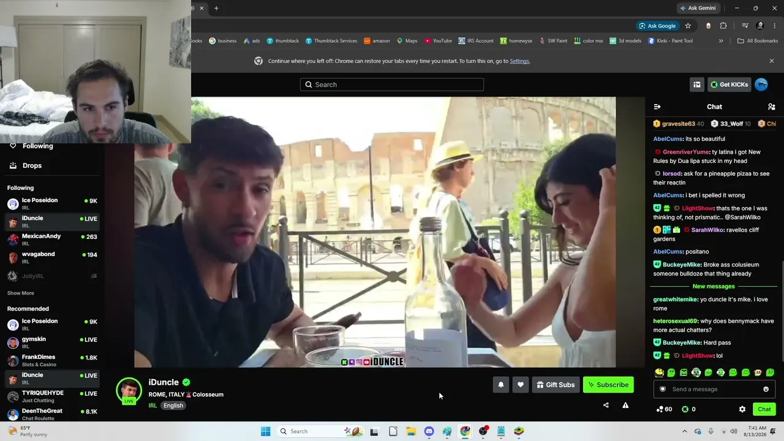Open the IRS Account bookmark
The image size is (784, 441).
point(476,41)
